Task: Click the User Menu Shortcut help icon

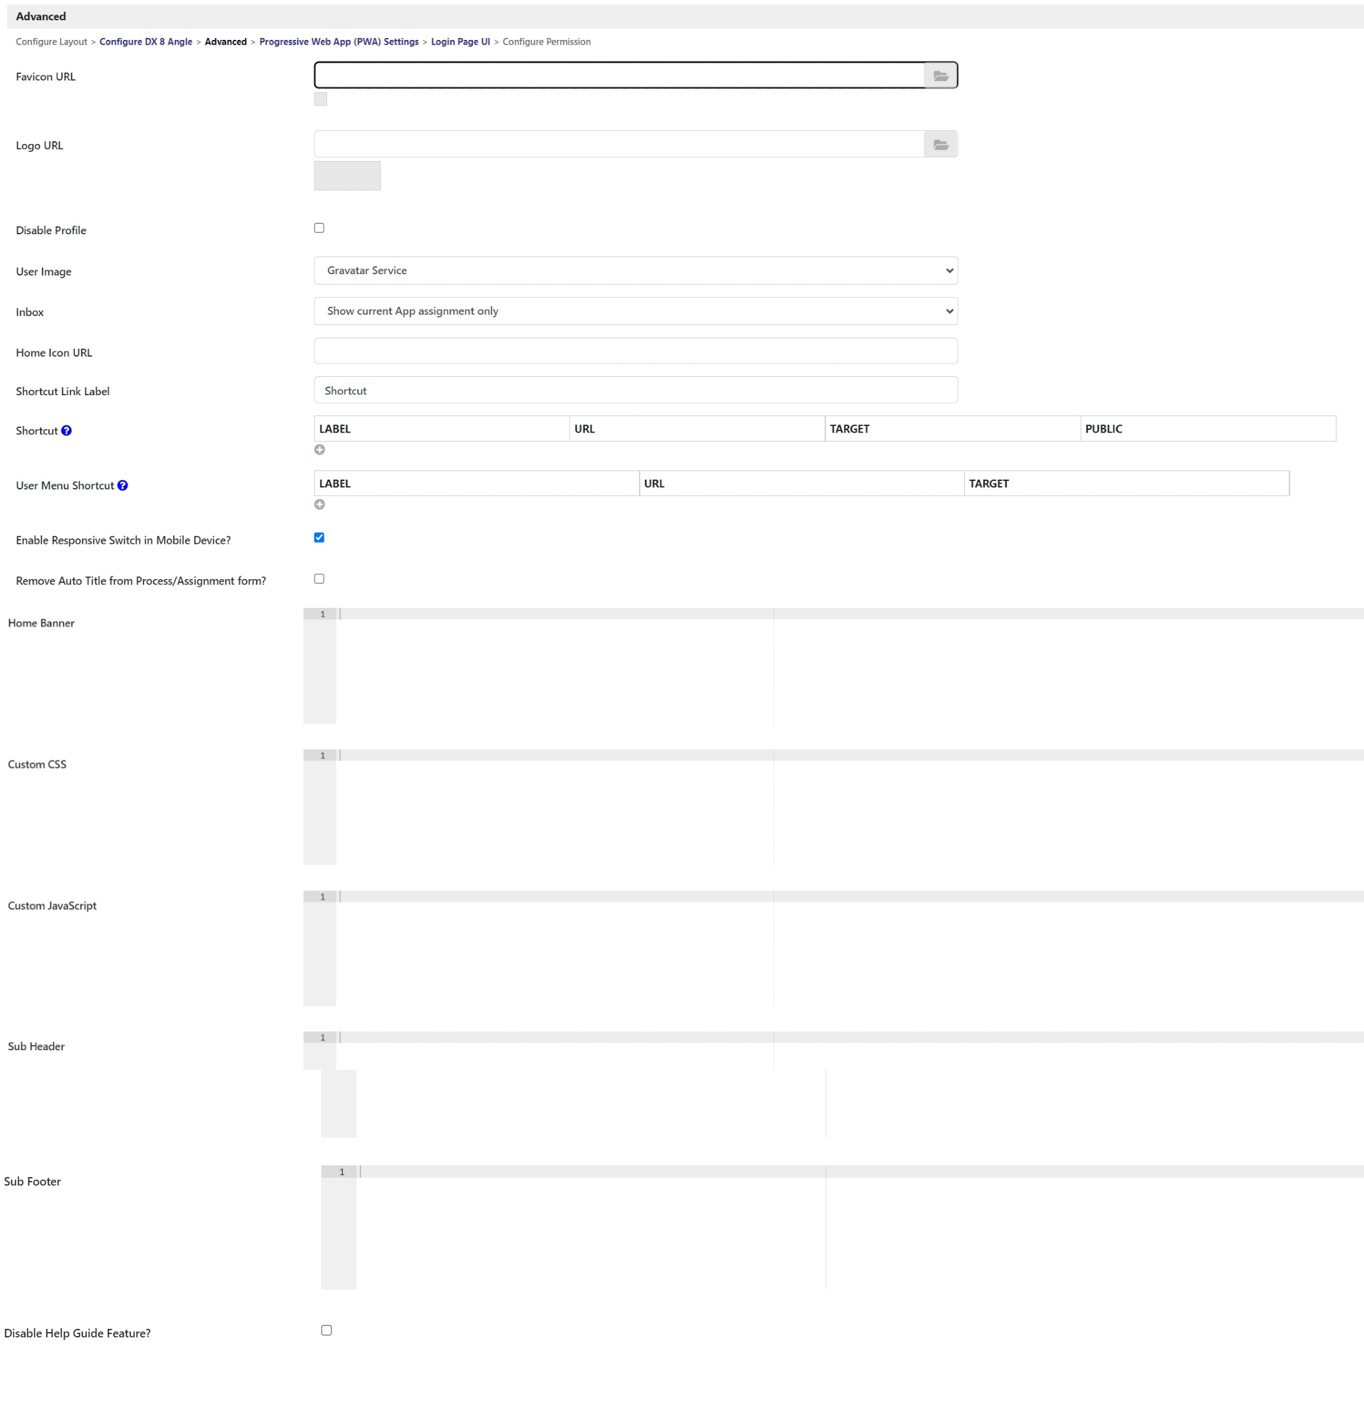Action: click(x=122, y=485)
